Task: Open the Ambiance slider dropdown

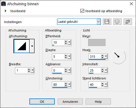Action: tap(69, 70)
